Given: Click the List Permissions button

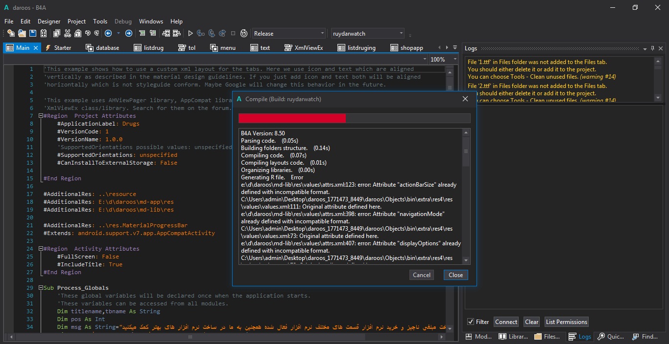Looking at the screenshot, I should tap(566, 322).
